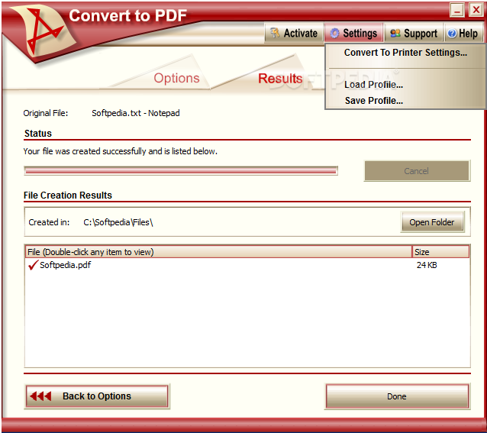Click the 24 KB size value
Viewport: 487px width, 433px height.
427,265
